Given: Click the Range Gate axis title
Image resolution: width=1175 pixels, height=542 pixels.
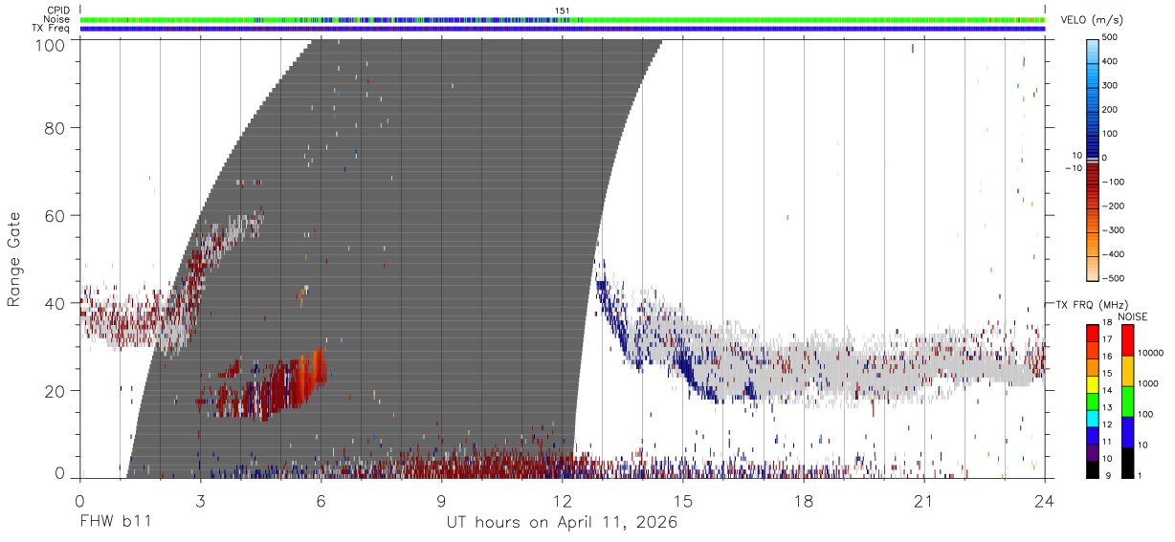Looking at the screenshot, I should 14,259.
